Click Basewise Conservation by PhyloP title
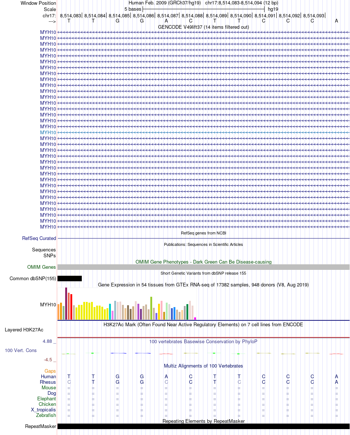The width and height of the screenshot is (350, 435). pyautogui.click(x=203, y=341)
